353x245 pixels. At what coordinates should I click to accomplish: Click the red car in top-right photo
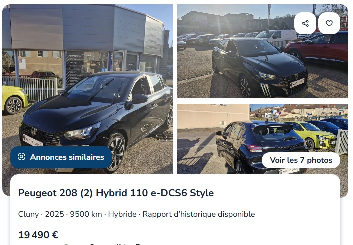pyautogui.click(x=317, y=48)
